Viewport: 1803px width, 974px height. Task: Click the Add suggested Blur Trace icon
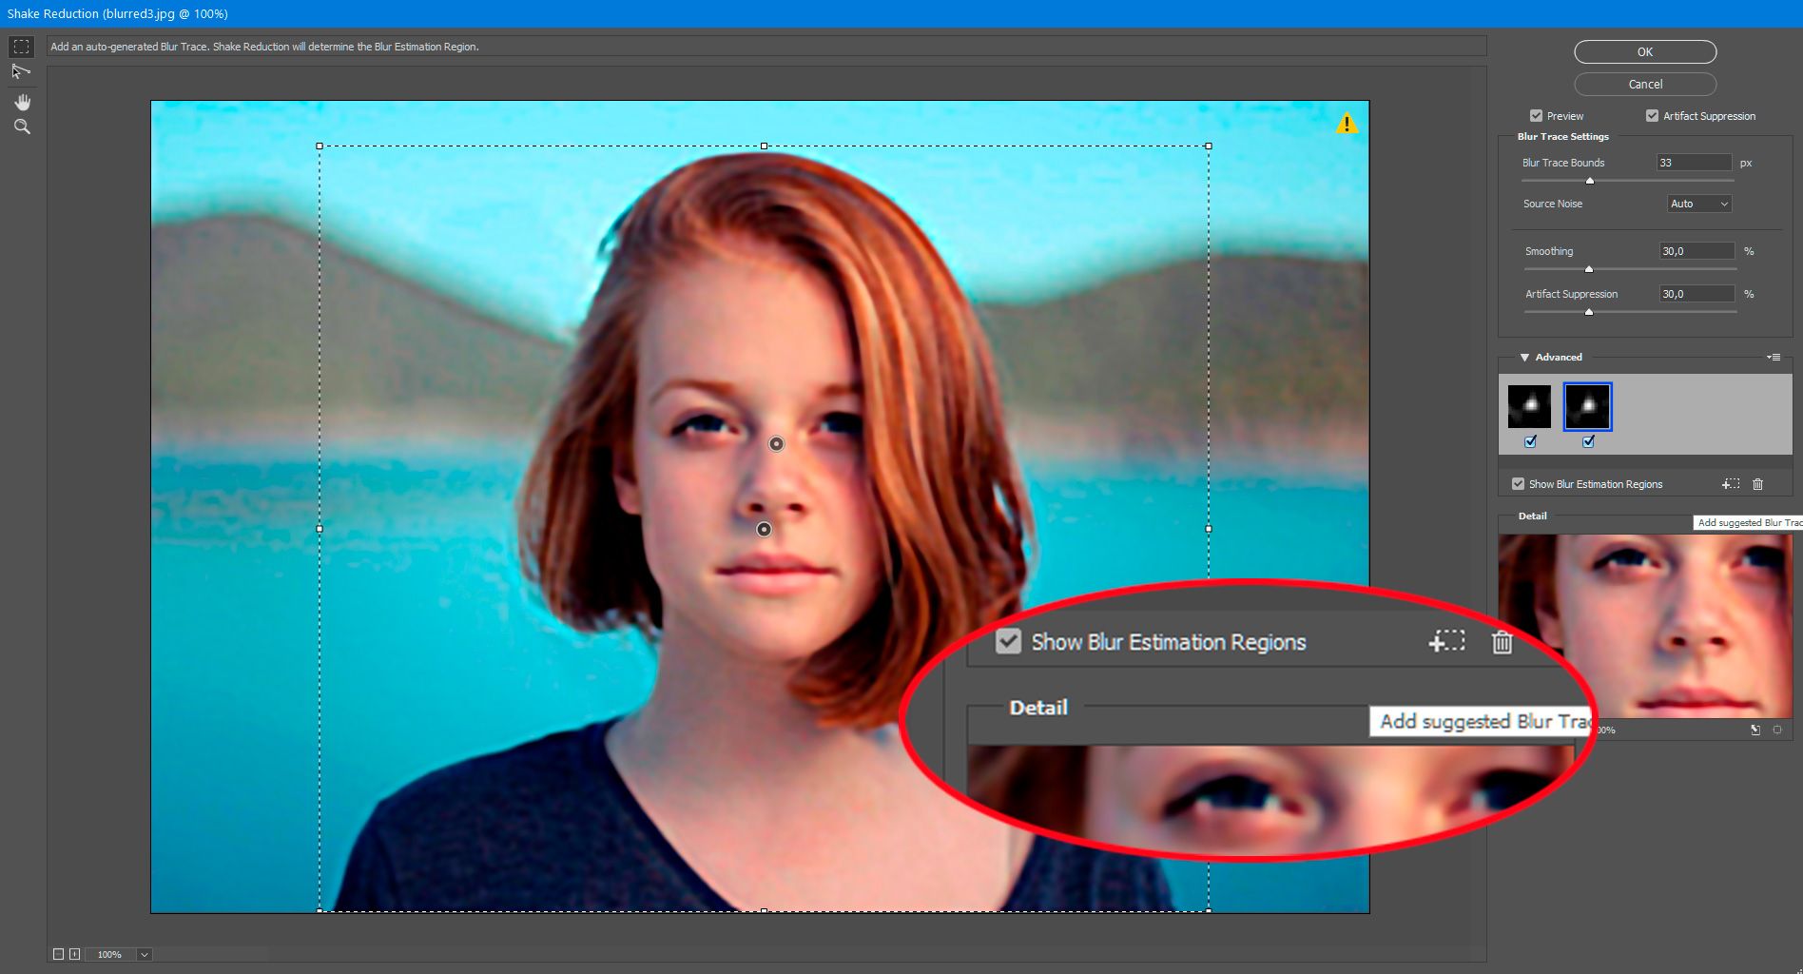point(1730,484)
